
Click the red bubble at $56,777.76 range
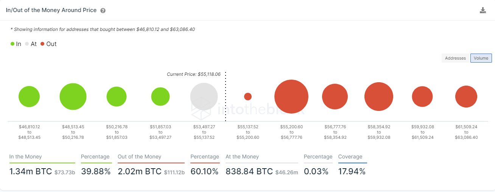tap(335, 97)
